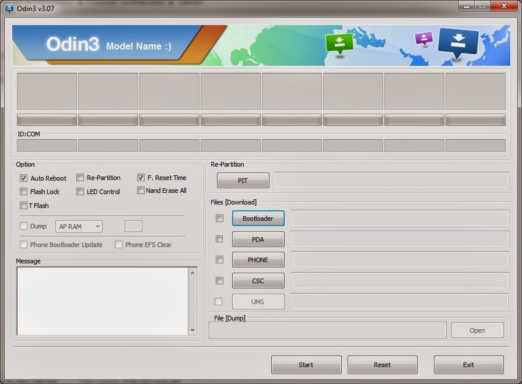This screenshot has height=384, width=522.
Task: Click the Exit button
Action: (468, 365)
